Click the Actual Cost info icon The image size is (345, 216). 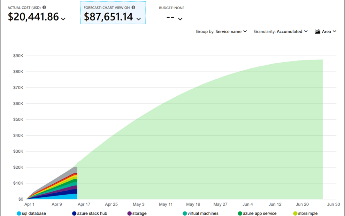pyautogui.click(x=44, y=7)
